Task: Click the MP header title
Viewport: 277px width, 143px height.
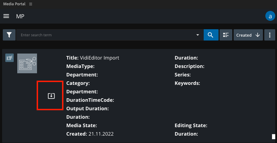Action: click(20, 16)
